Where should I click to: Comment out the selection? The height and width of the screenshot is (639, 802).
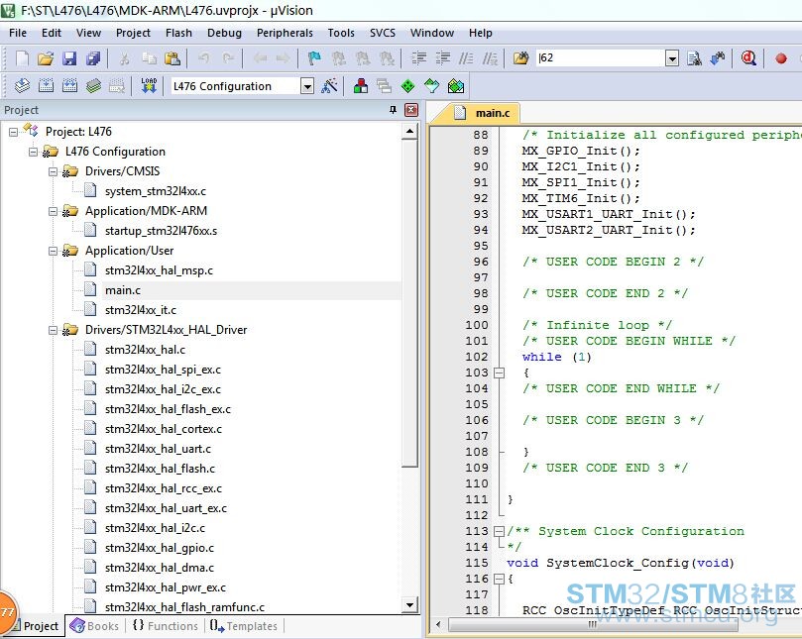[x=466, y=58]
